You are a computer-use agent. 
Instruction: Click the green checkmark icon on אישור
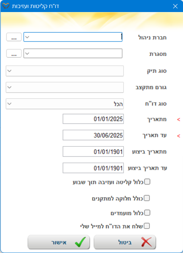(80, 242)
